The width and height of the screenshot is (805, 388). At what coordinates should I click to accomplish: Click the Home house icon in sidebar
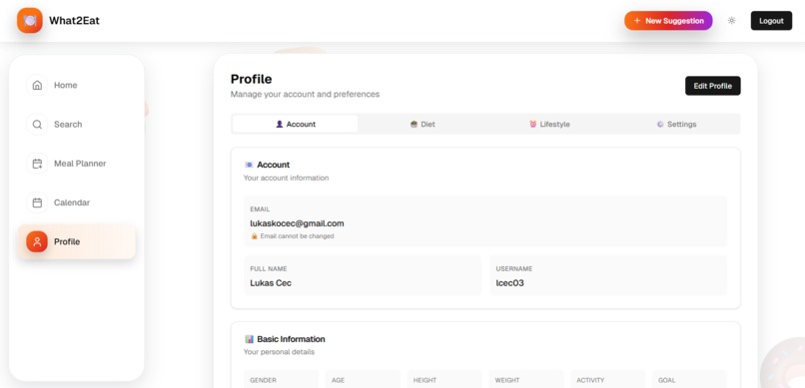pos(37,85)
